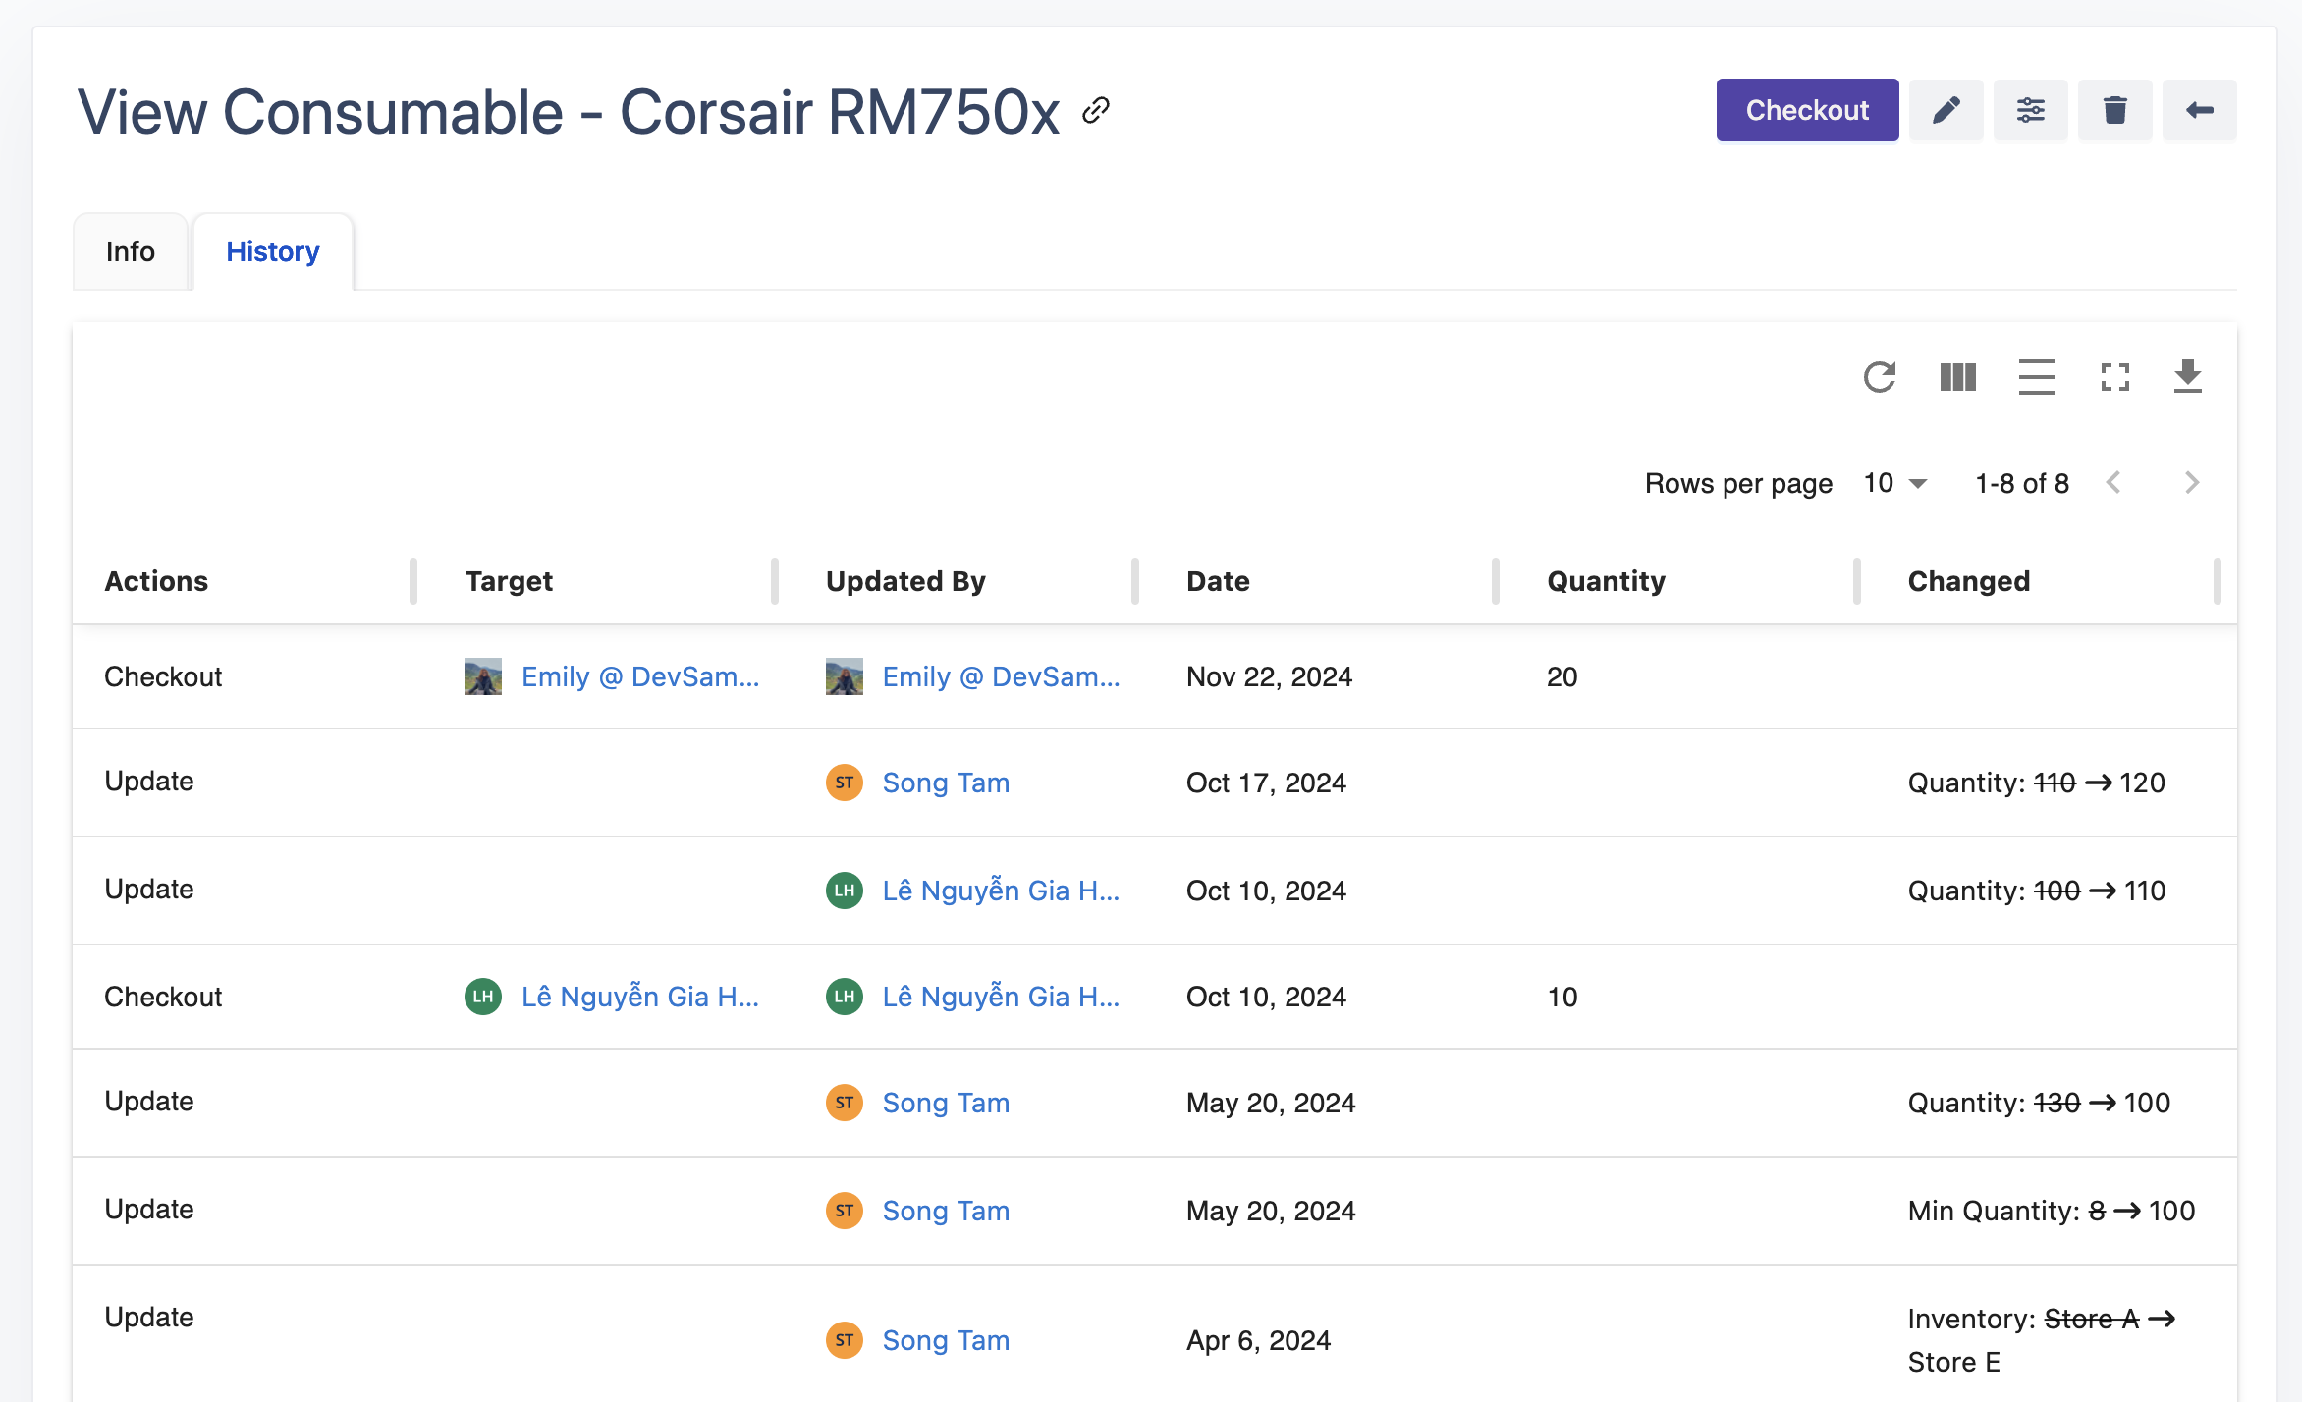
Task: Open the Rows per page dropdown
Action: 1895,483
